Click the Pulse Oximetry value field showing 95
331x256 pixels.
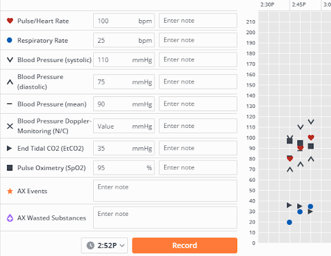pos(124,167)
